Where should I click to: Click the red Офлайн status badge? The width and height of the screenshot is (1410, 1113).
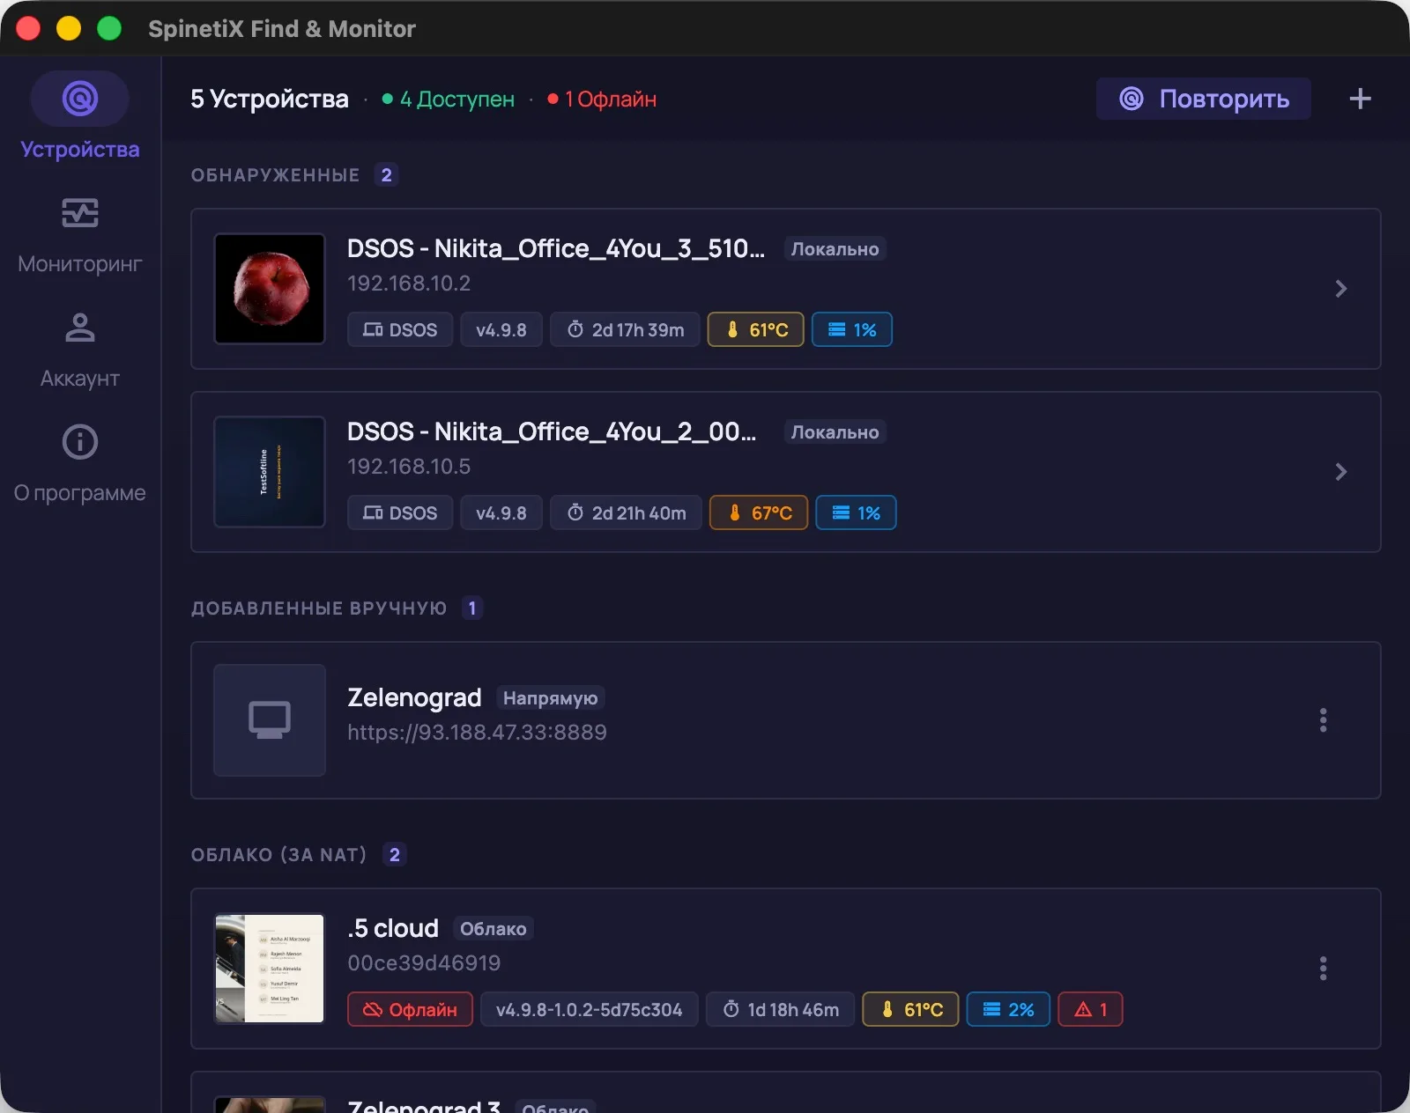(x=410, y=1010)
